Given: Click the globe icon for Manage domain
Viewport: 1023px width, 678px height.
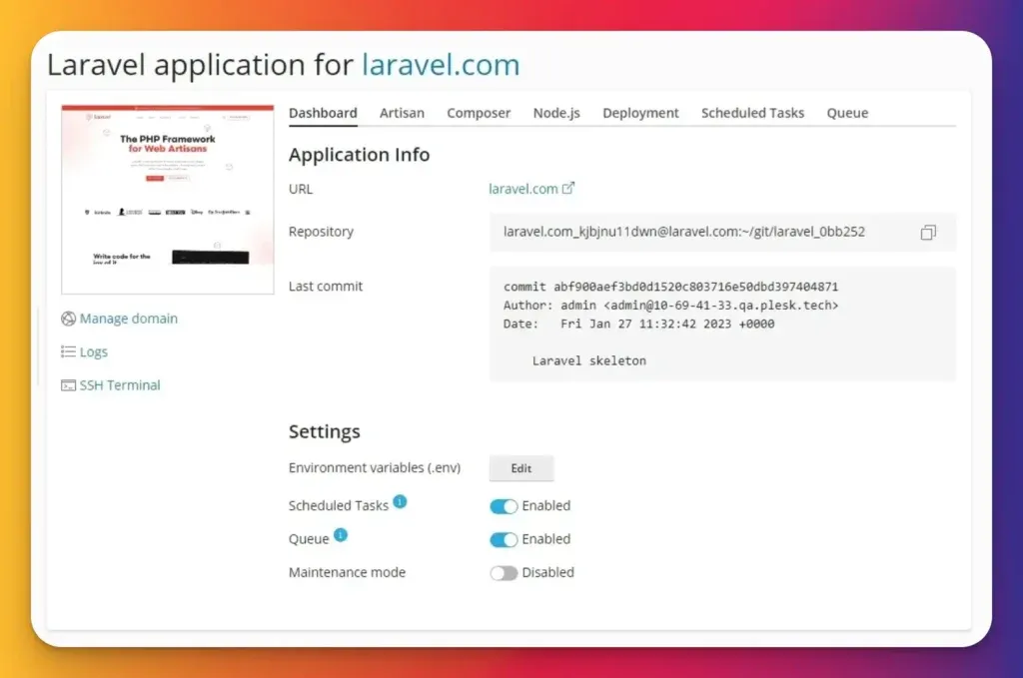Looking at the screenshot, I should pyautogui.click(x=68, y=319).
